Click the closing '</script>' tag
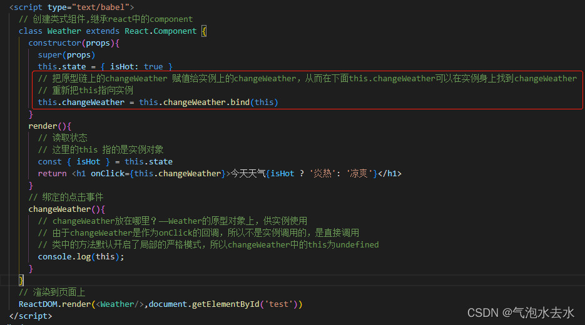The height and width of the screenshot is (325, 585). pos(31,316)
